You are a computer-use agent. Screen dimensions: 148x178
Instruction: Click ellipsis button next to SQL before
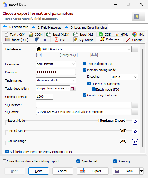[x=135, y=105]
